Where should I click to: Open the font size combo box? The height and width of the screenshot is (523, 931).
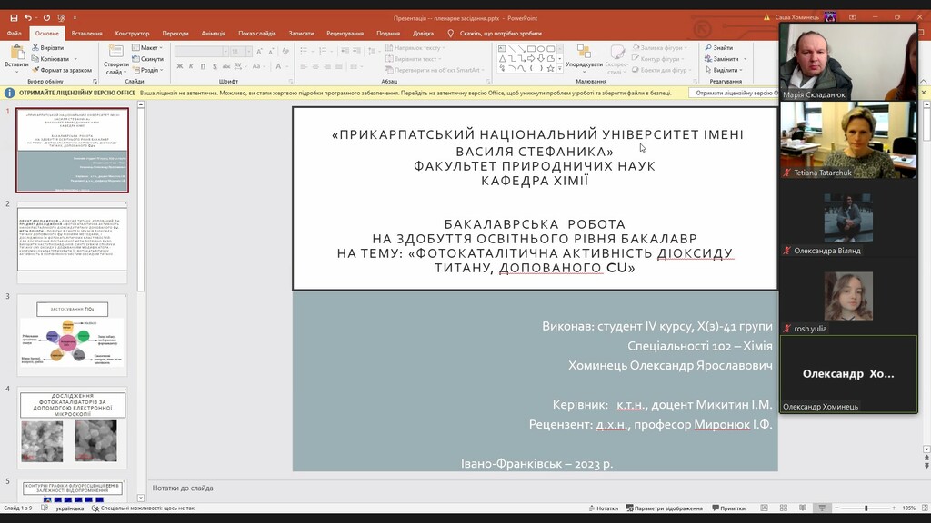pyautogui.click(x=241, y=52)
